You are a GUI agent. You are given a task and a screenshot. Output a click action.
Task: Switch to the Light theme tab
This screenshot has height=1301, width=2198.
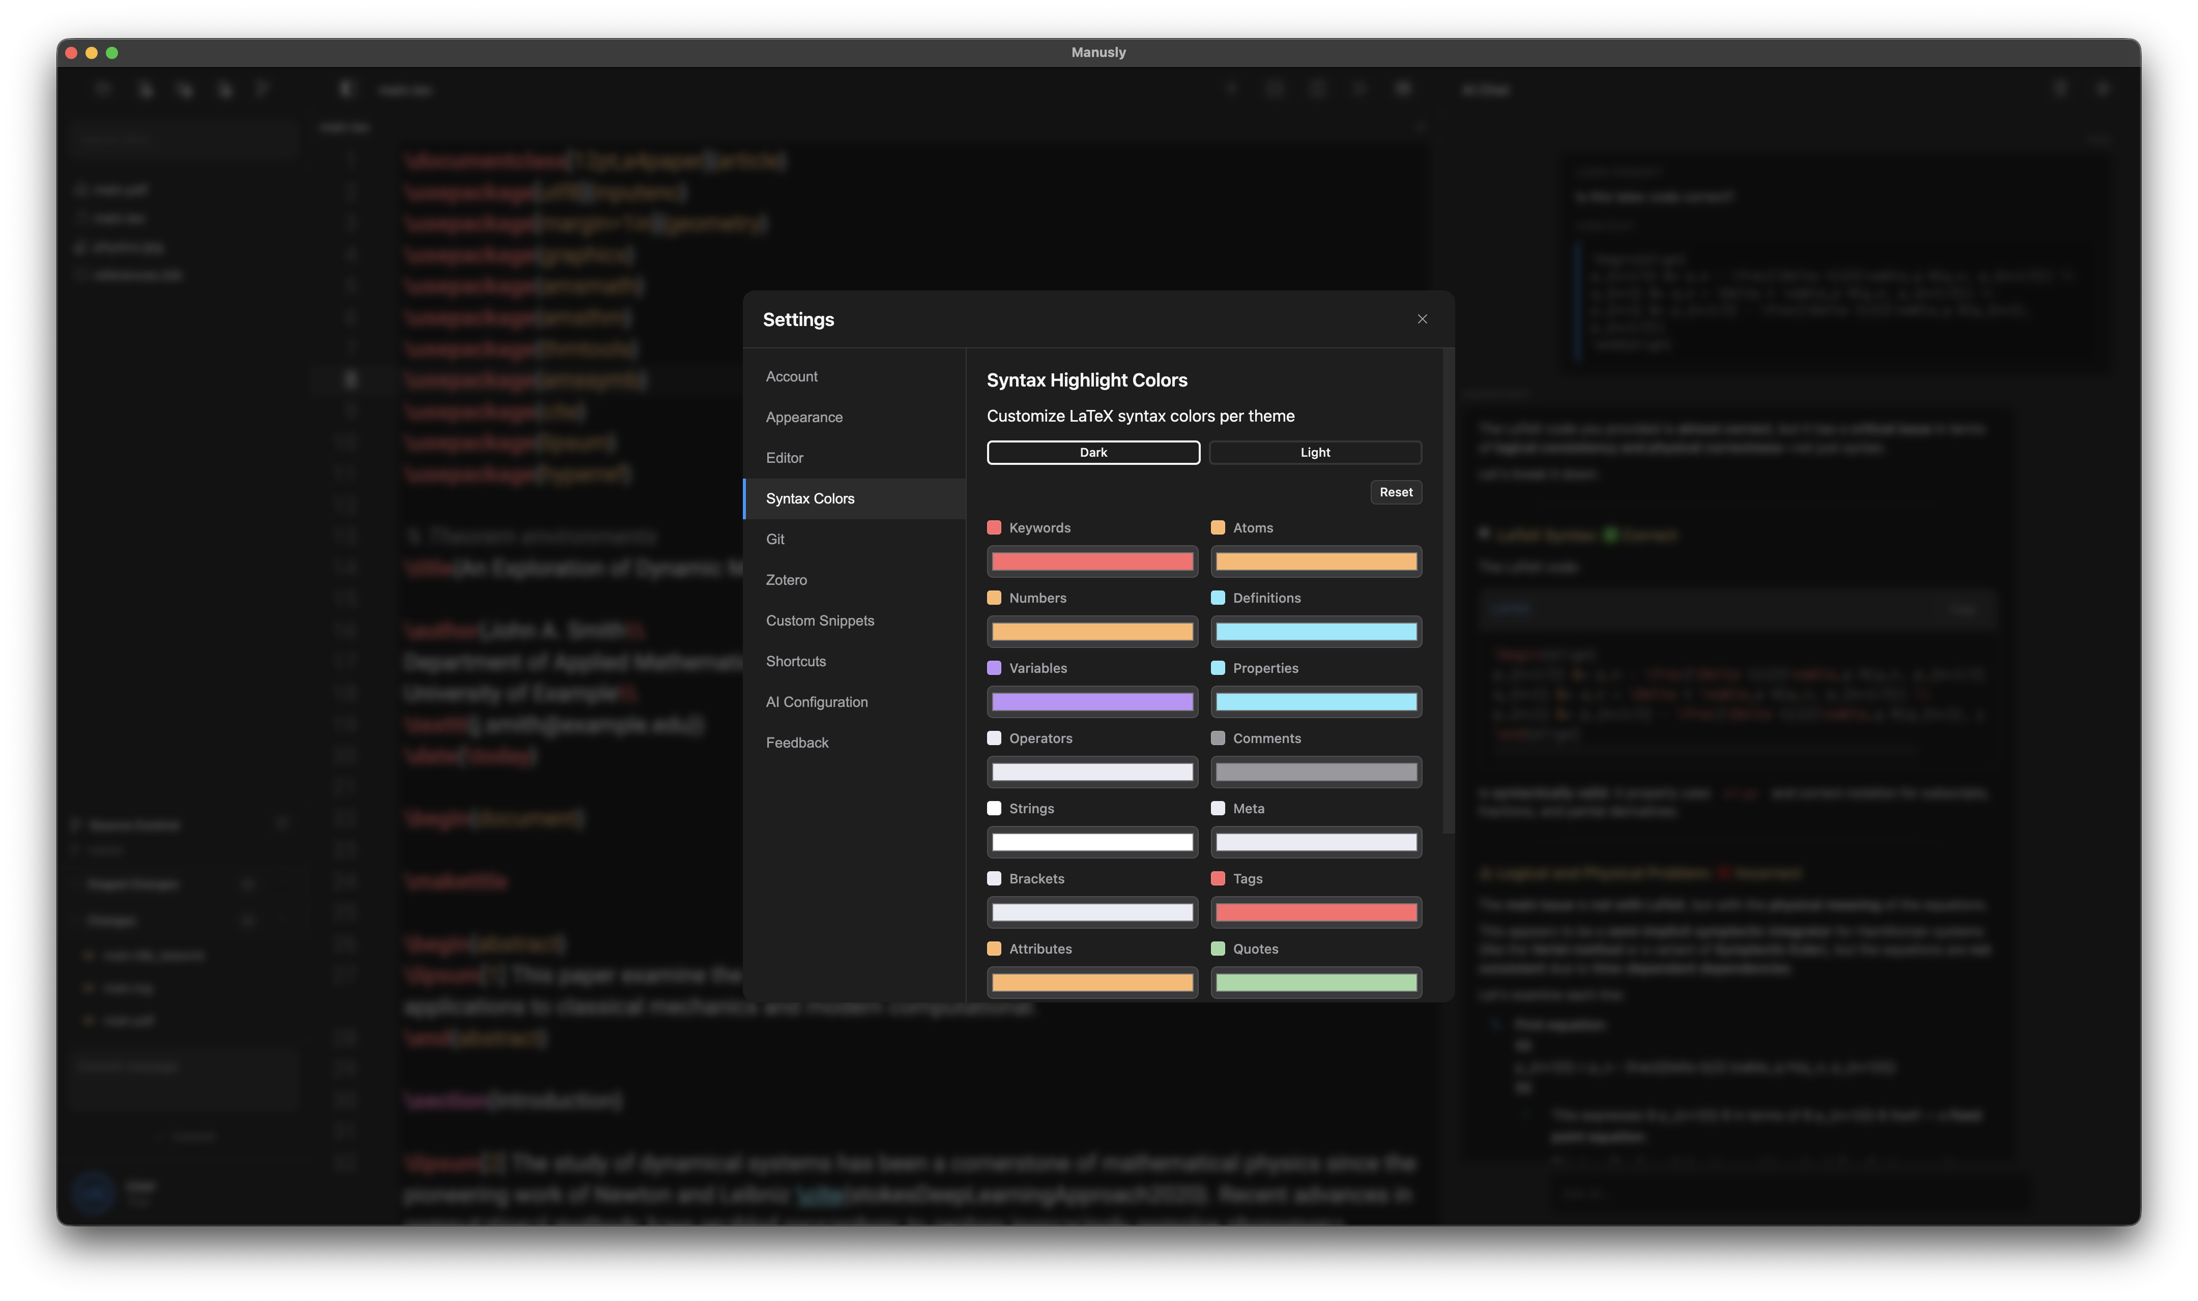coord(1314,452)
